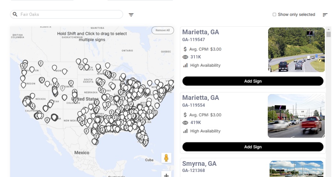Toggle the Show only selected checkbox
The width and height of the screenshot is (332, 177).
pyautogui.click(x=274, y=15)
